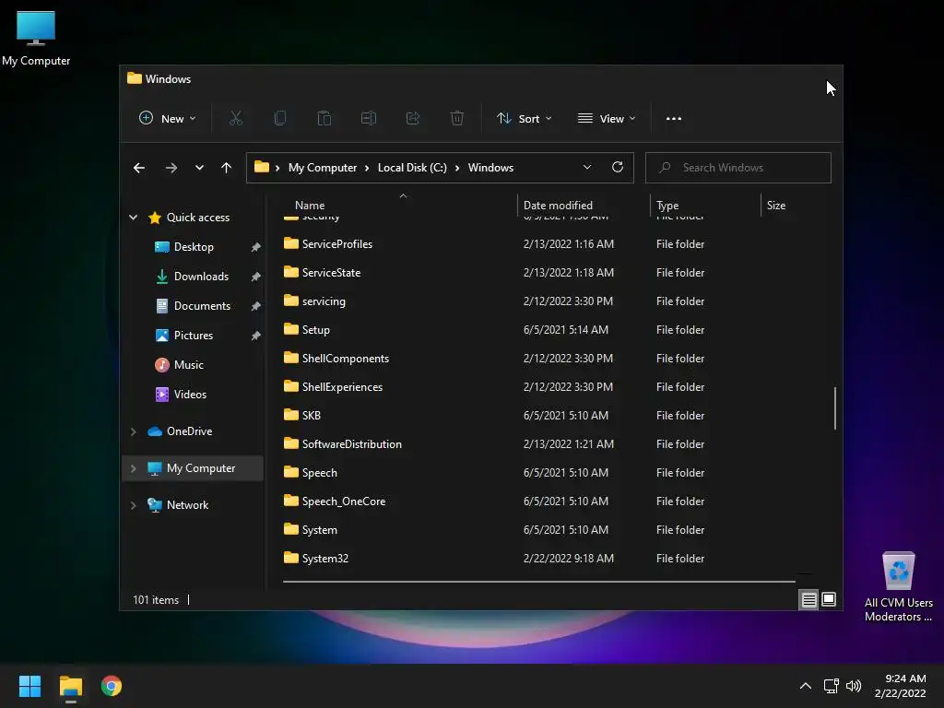Image resolution: width=944 pixels, height=708 pixels.
Task: Select the ServiceState folder row
Action: 538,273
